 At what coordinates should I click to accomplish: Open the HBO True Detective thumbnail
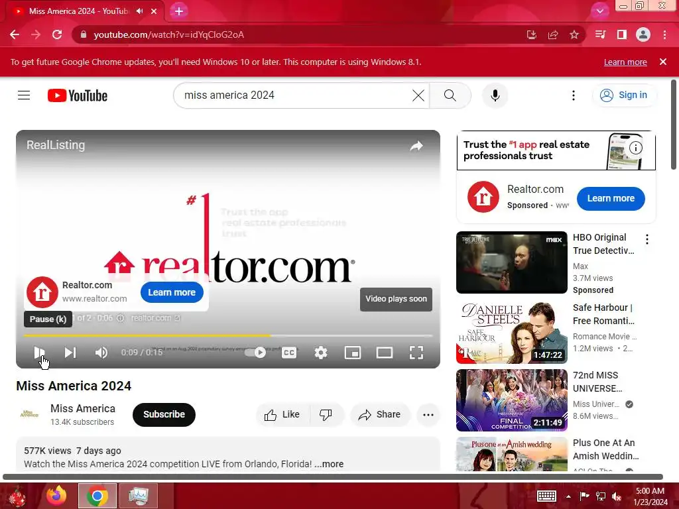pos(512,262)
